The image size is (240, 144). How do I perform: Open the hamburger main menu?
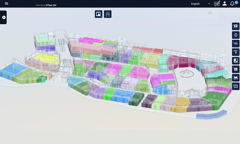(6, 4)
